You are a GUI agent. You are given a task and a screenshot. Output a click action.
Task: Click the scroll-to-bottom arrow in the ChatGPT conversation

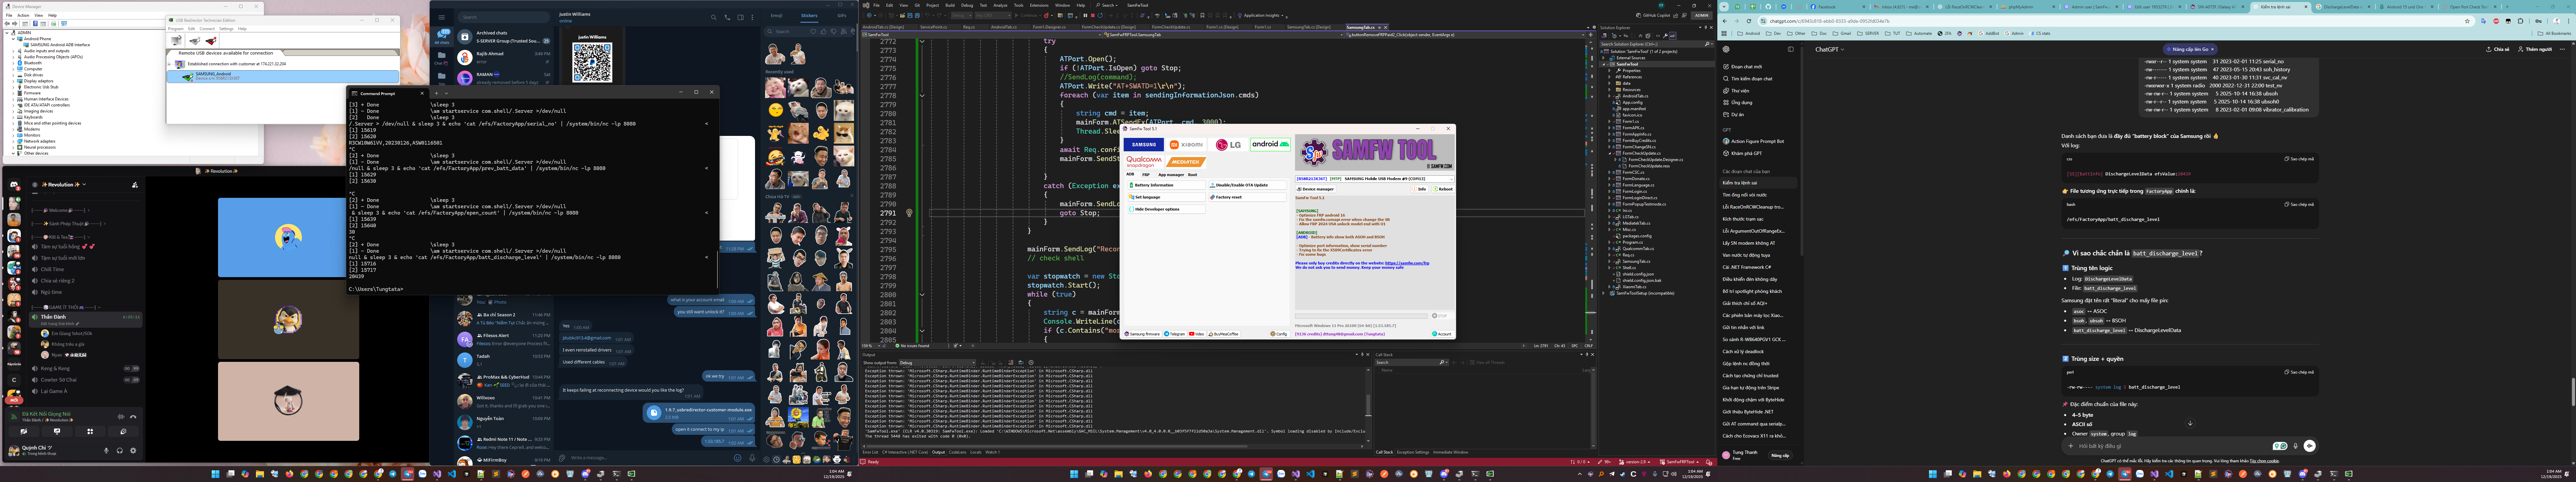2190,423
